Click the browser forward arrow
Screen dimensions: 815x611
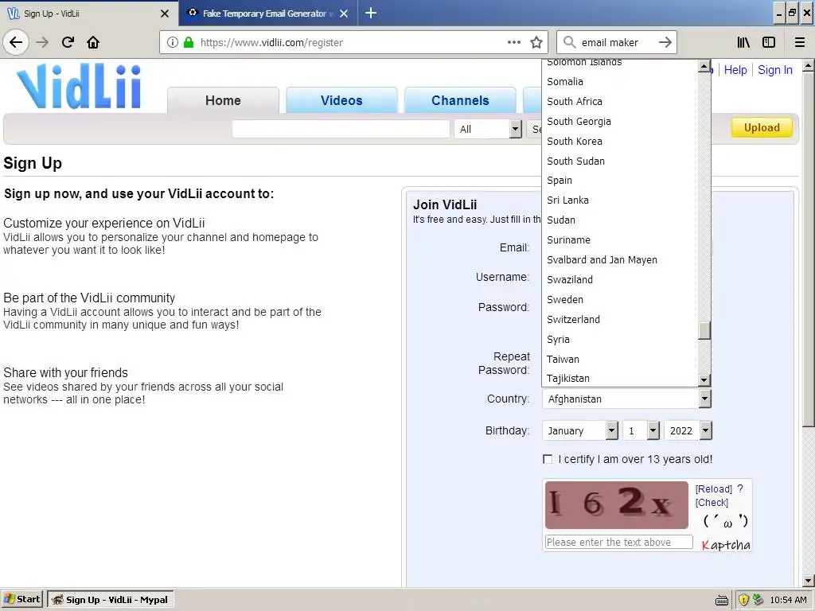point(43,42)
